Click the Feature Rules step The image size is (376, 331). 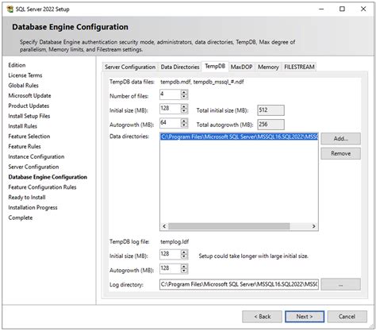tap(25, 146)
